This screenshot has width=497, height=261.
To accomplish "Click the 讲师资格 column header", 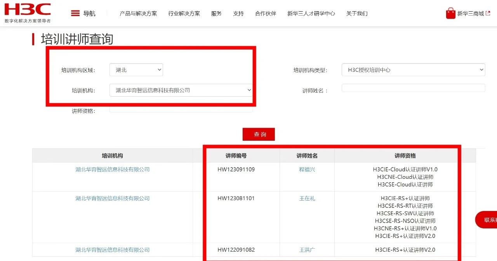I will (x=405, y=156).
